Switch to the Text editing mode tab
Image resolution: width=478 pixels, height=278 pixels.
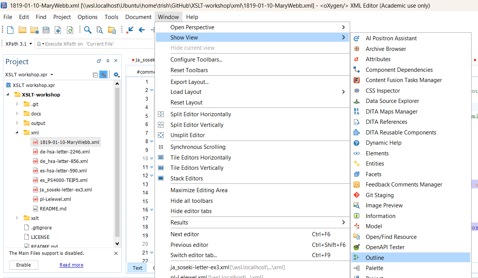click(137, 268)
